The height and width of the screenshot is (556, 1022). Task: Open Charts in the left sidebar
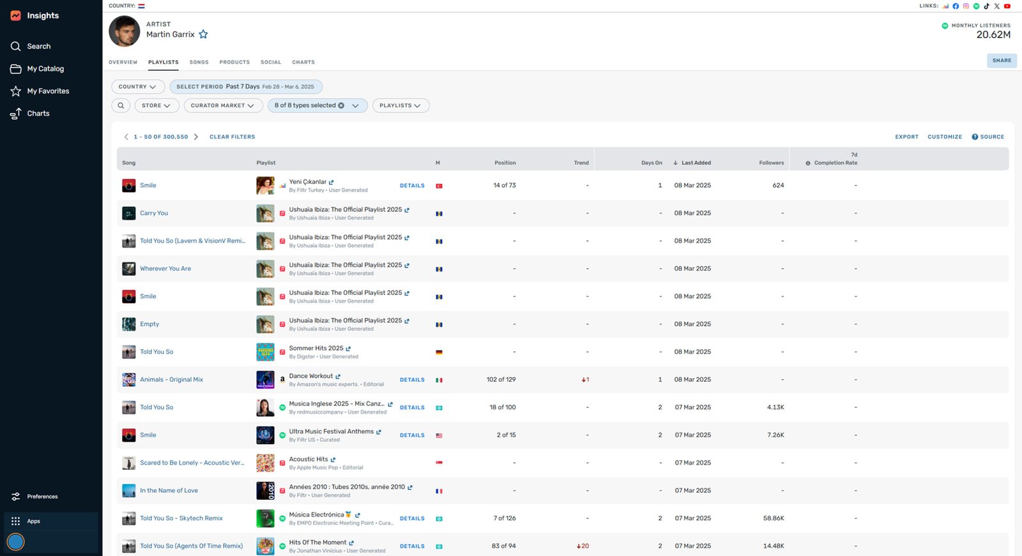[38, 114]
